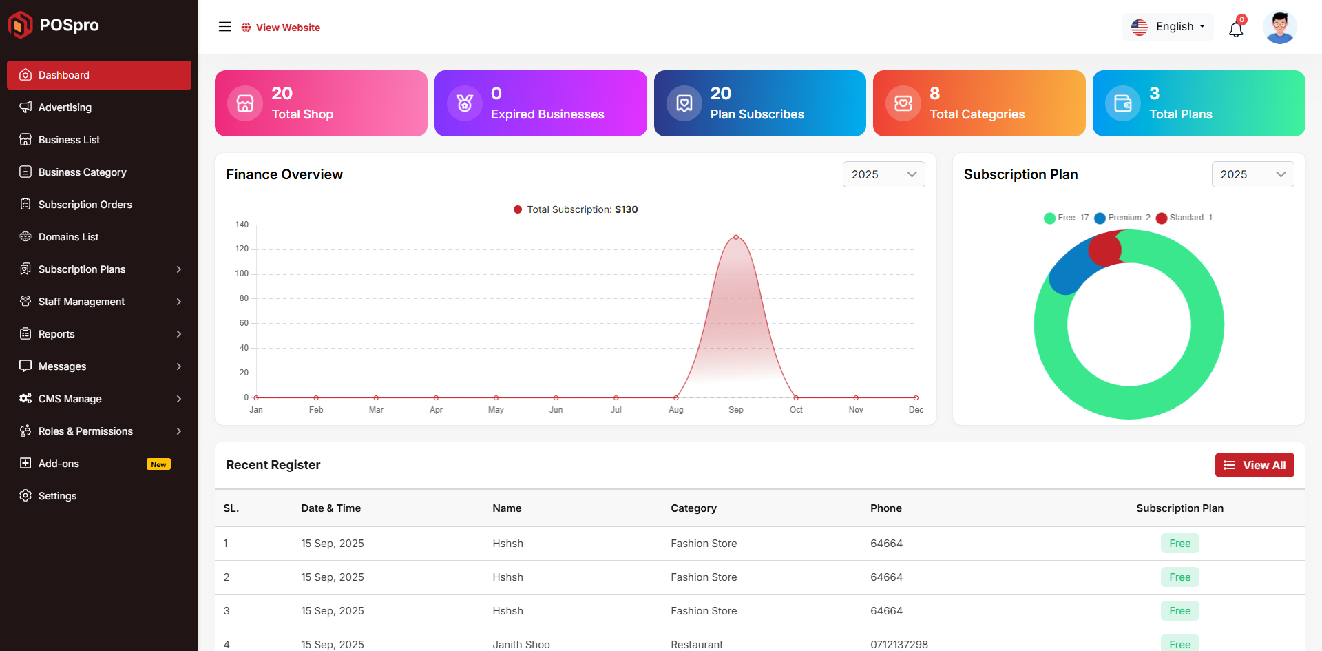Screen dimensions: 1322x651
Task: Click the Total Categories card icon
Action: pyautogui.click(x=903, y=103)
